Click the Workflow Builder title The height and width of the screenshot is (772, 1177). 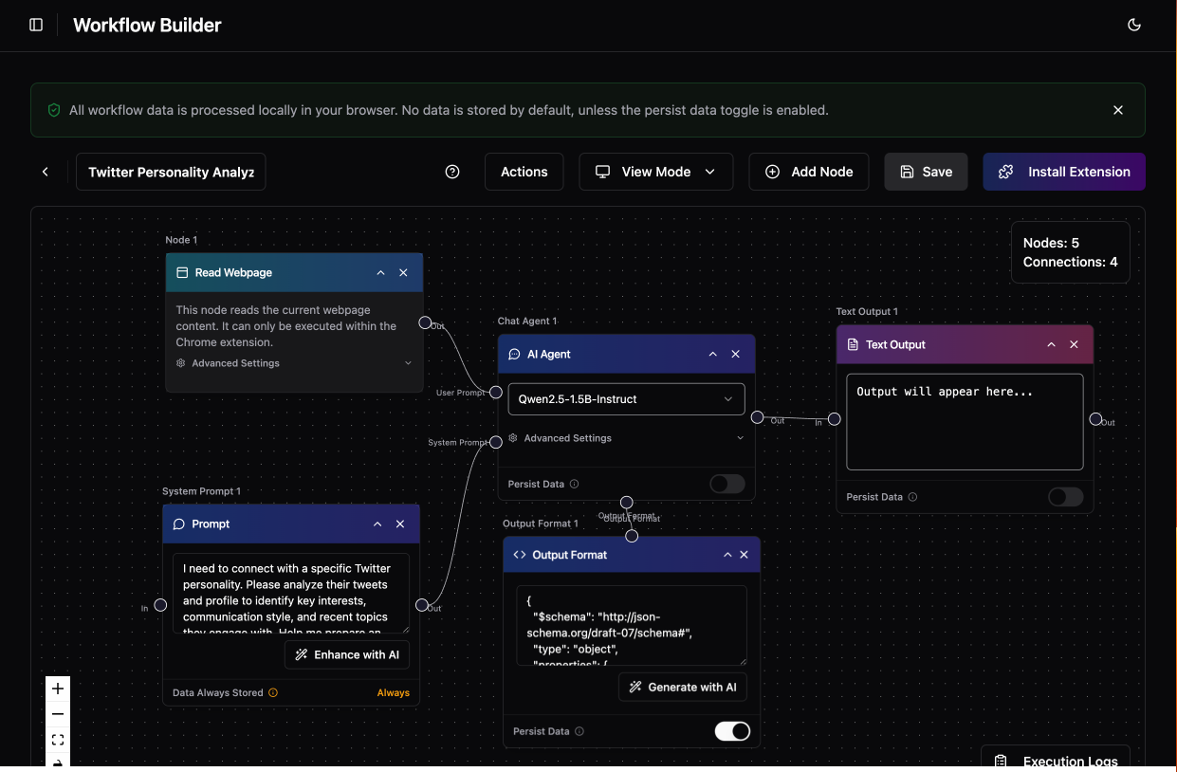[x=147, y=26]
